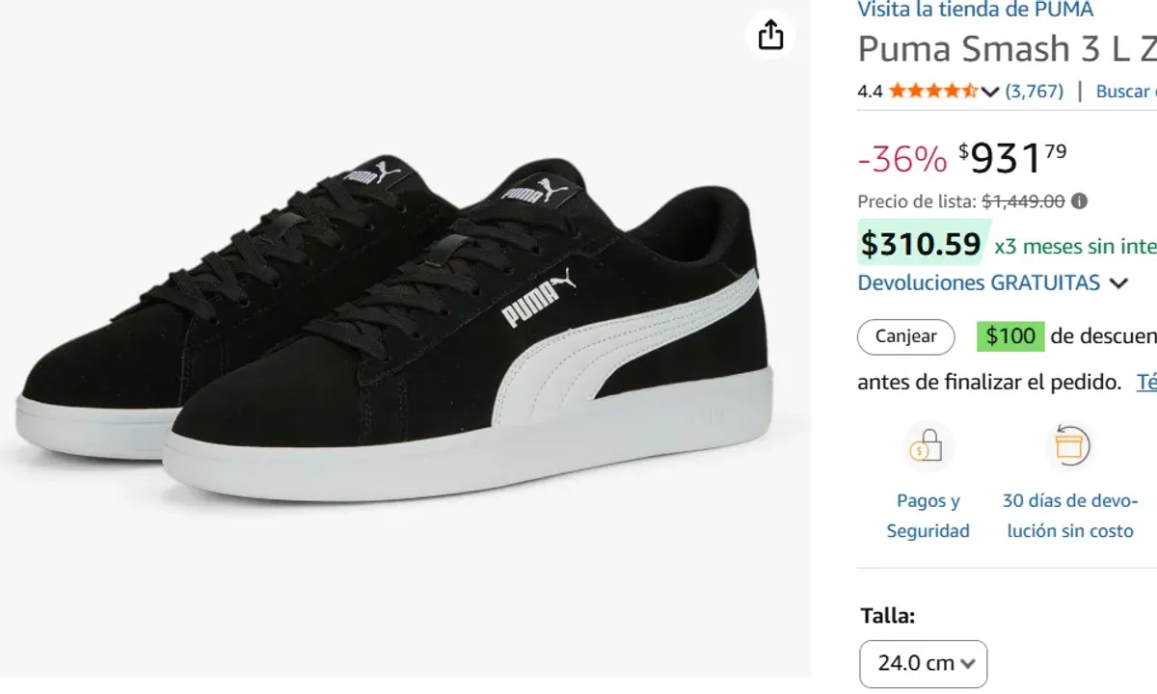Click the returns box icon above 30 días
The image size is (1157, 694).
coord(1070,445)
